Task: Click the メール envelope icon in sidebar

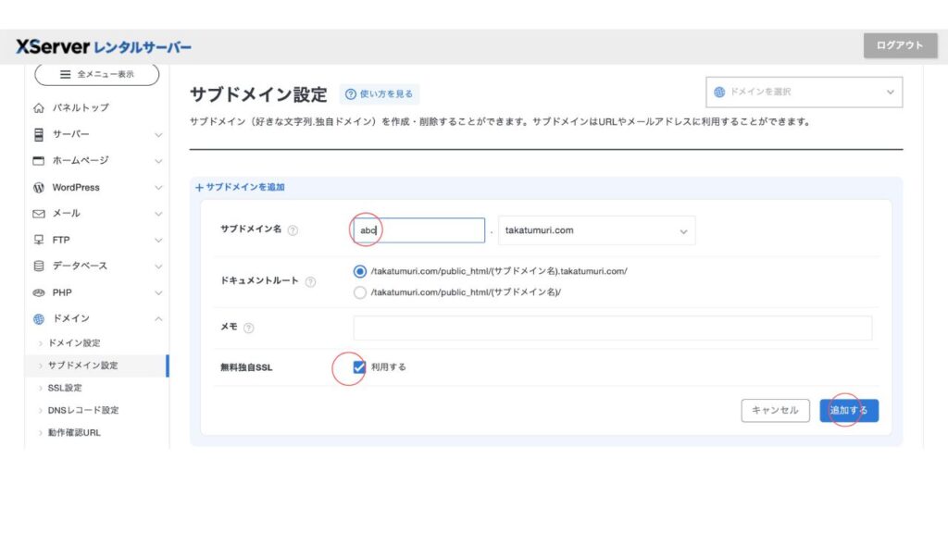Action: coord(39,213)
